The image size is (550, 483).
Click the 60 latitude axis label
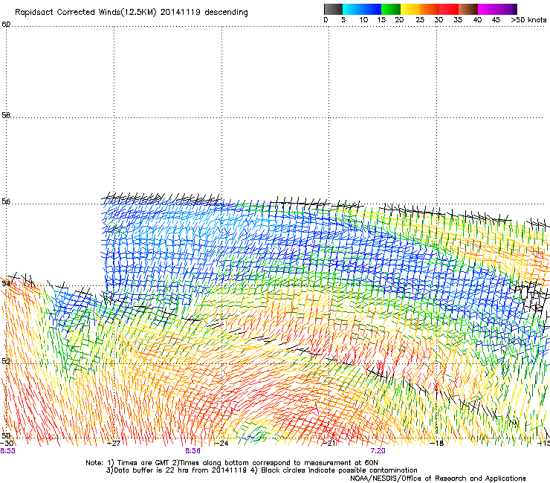6,25
